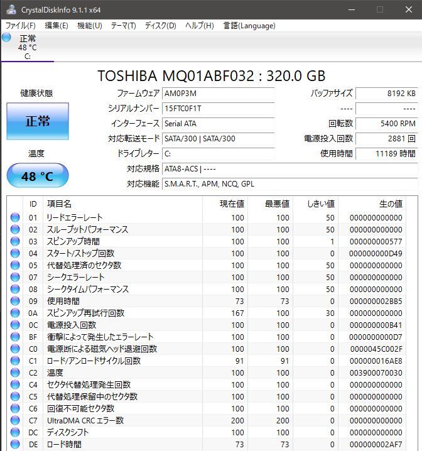Viewport: 422px width, 451px height.
Task: Click the transfer mode field SATA/300 | SATA/300
Action: tap(218, 139)
